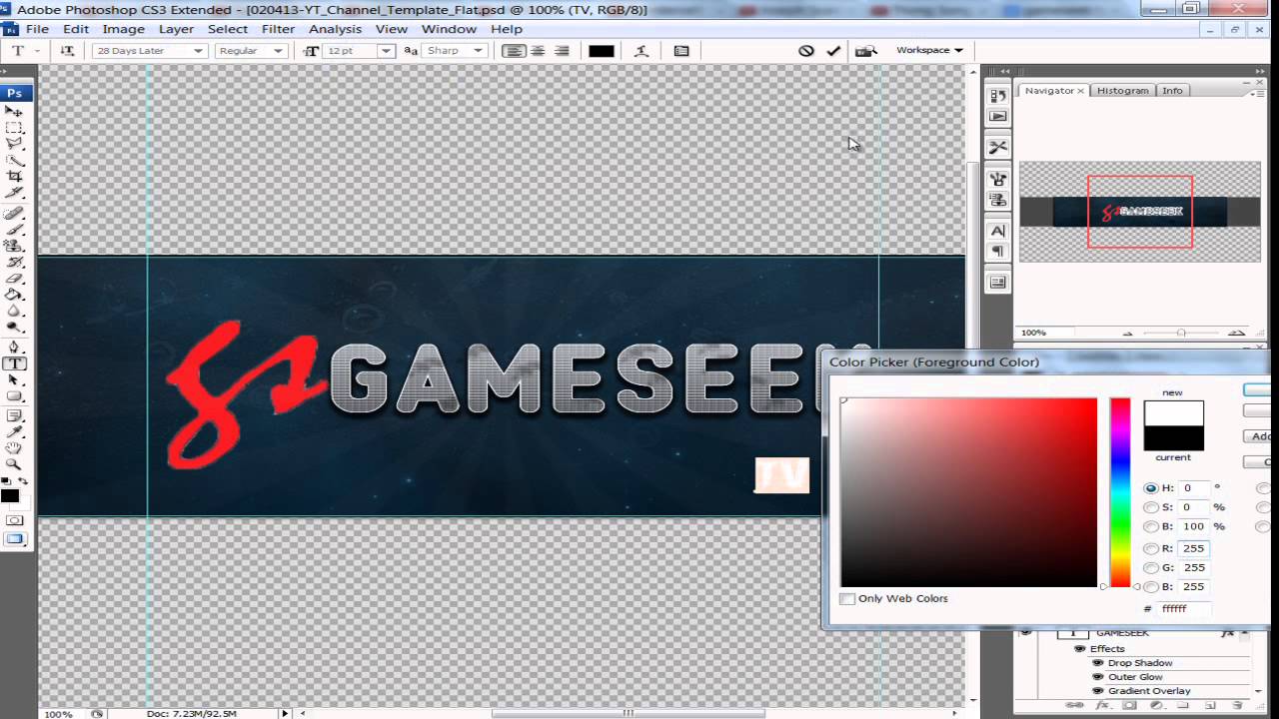Switch to the Info tab
Viewport: 1279px width, 719px height.
pos(1172,90)
